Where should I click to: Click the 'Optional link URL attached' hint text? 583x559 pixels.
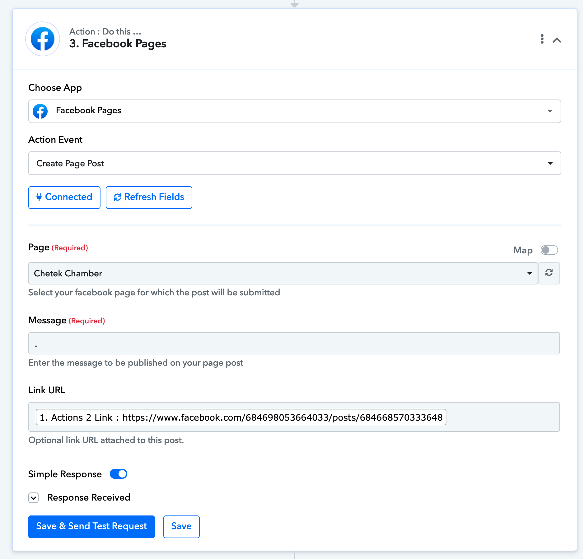[106, 440]
